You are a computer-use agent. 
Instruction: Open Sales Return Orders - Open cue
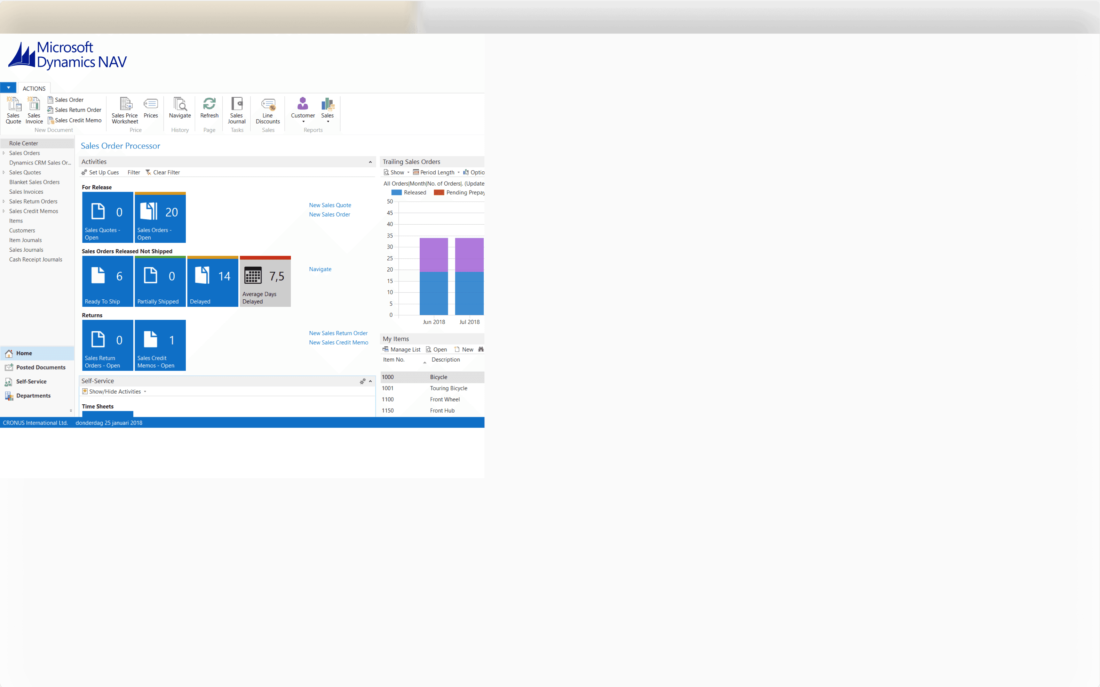coord(108,346)
